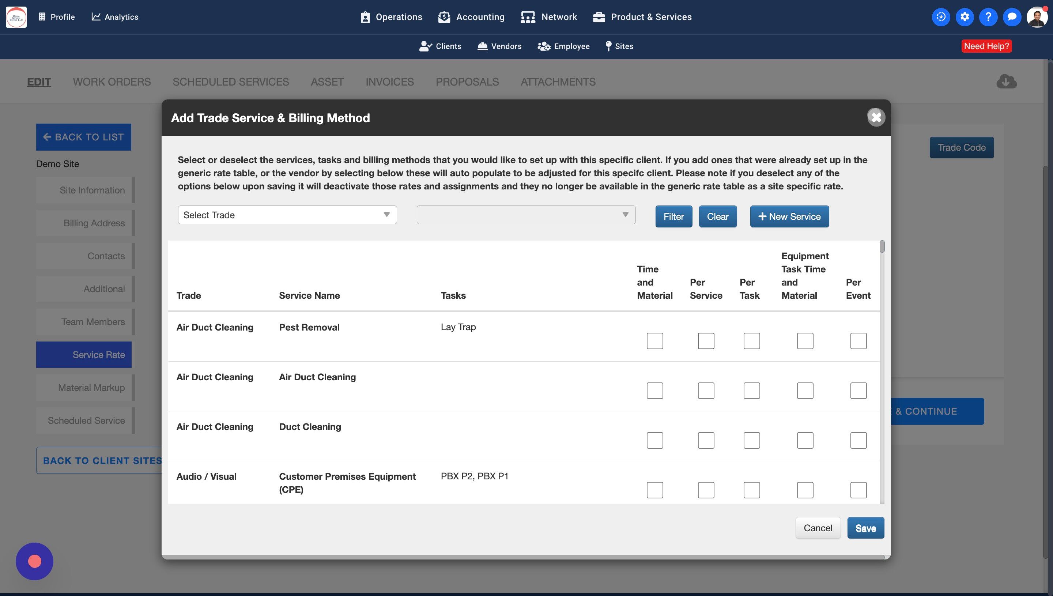The height and width of the screenshot is (596, 1053).
Task: Click the settings gear icon in top bar
Action: click(964, 17)
